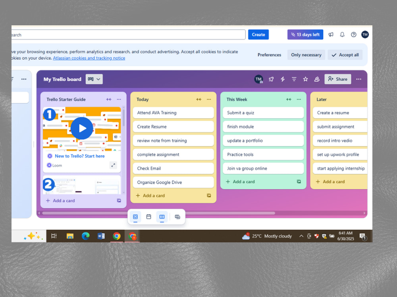This screenshot has width=397, height=297.
Task: Click the TM board member avatar
Action: [258, 79]
